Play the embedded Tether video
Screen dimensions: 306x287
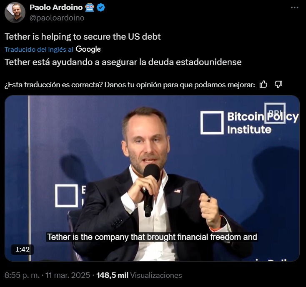point(152,178)
